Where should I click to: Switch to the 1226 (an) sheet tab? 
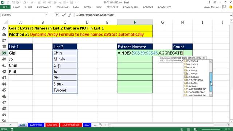tap(52, 125)
